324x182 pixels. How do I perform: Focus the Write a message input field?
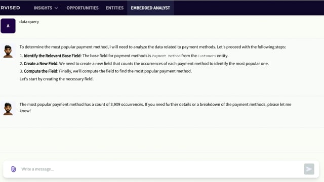click(161, 169)
